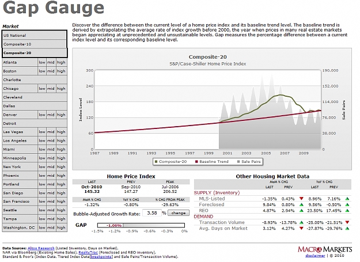This screenshot has width=360, height=262.
Task: Click the Foreclosed MoM up arrow
Action: [301, 204]
